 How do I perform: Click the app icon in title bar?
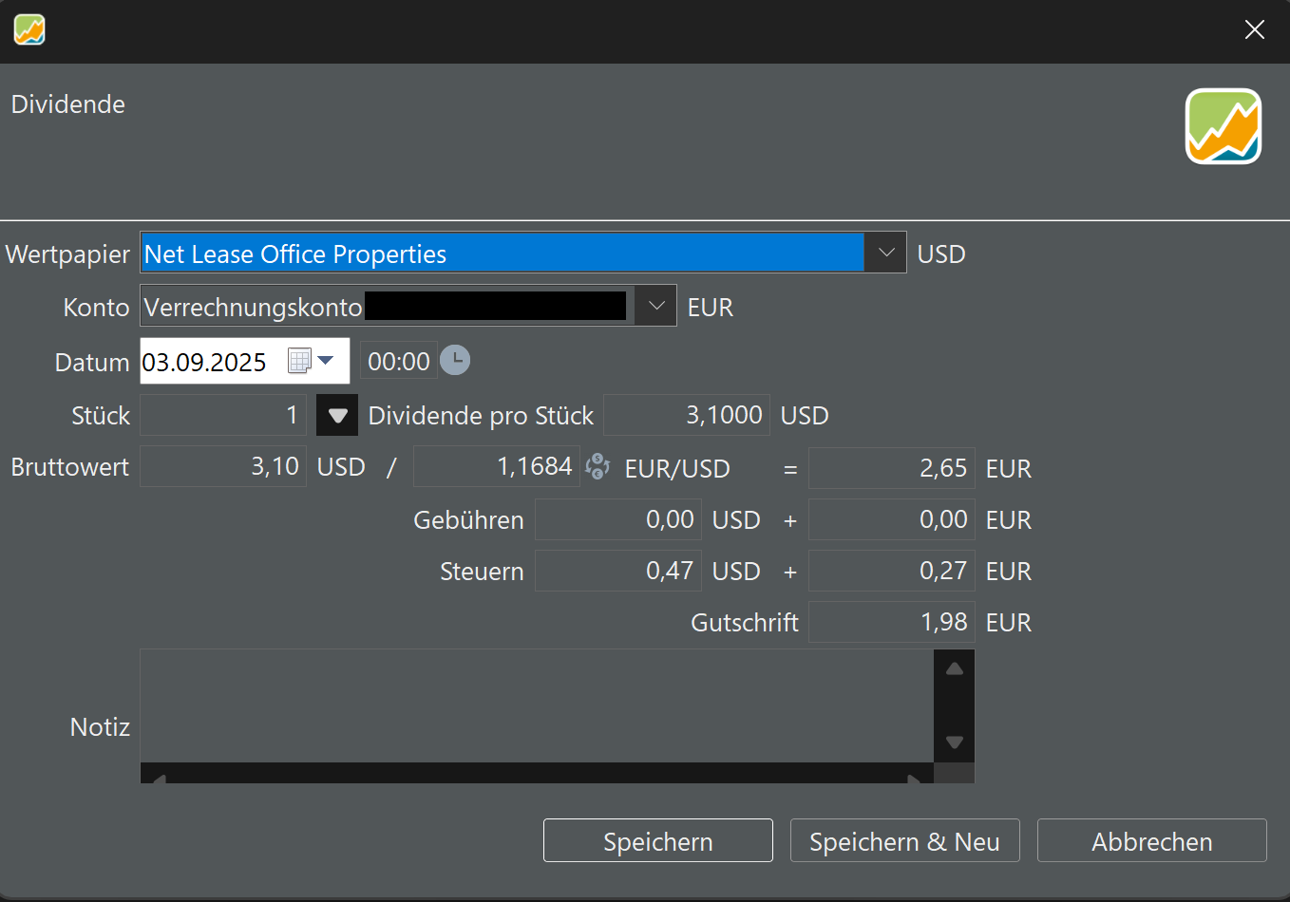pos(29,30)
